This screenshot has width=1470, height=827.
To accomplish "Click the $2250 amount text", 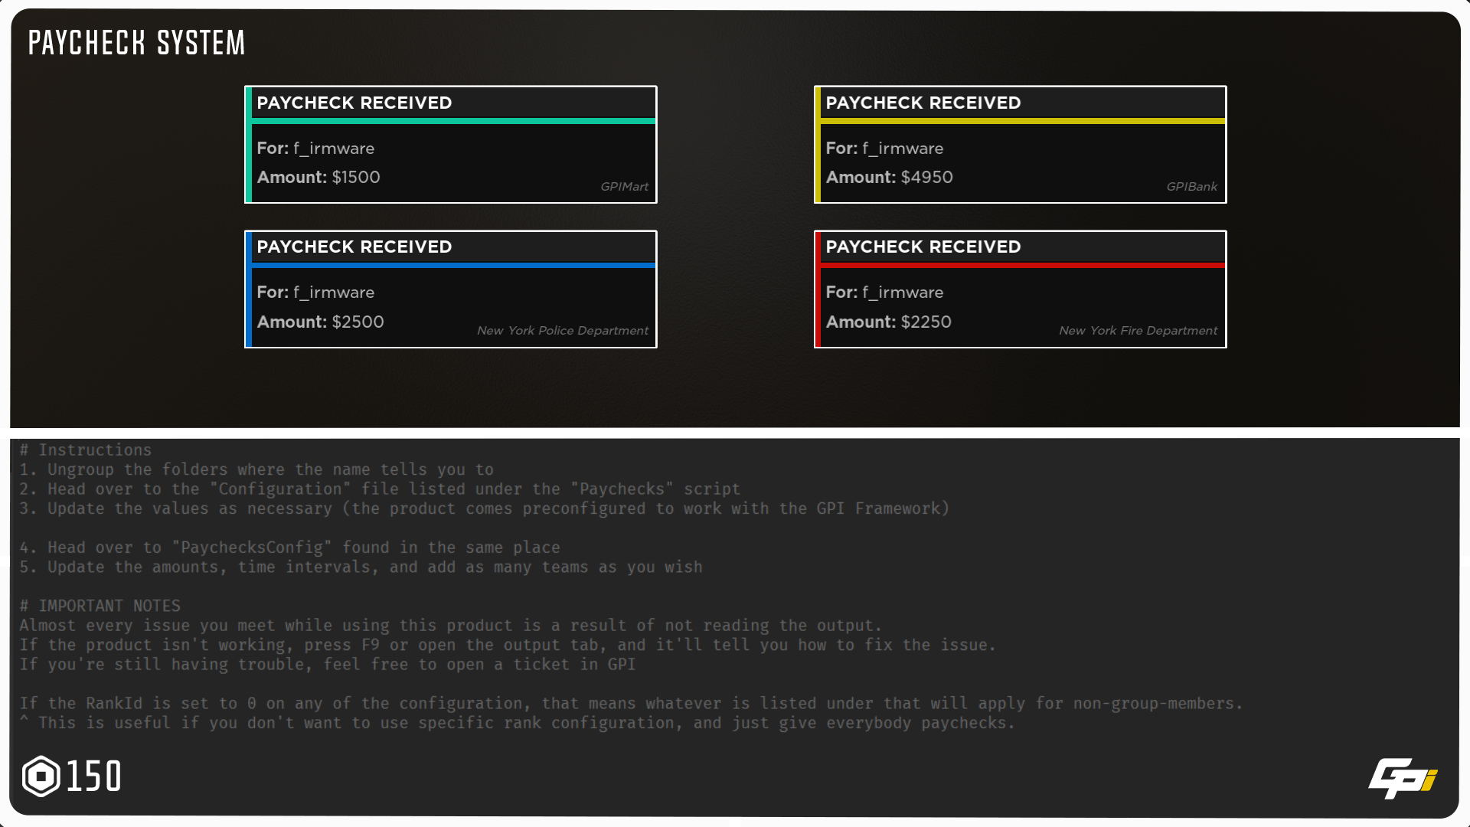I will (x=926, y=322).
